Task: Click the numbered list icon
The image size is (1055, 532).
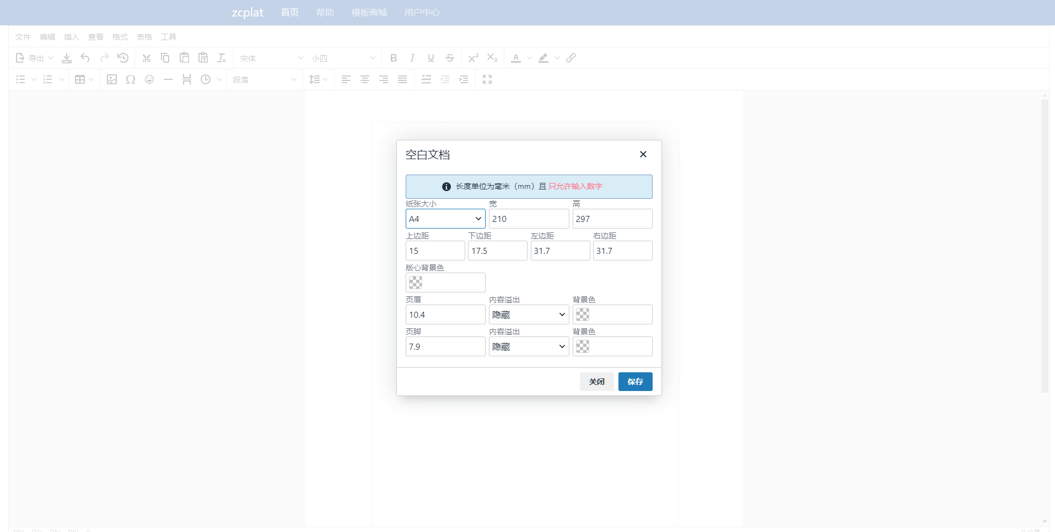Action: point(48,79)
